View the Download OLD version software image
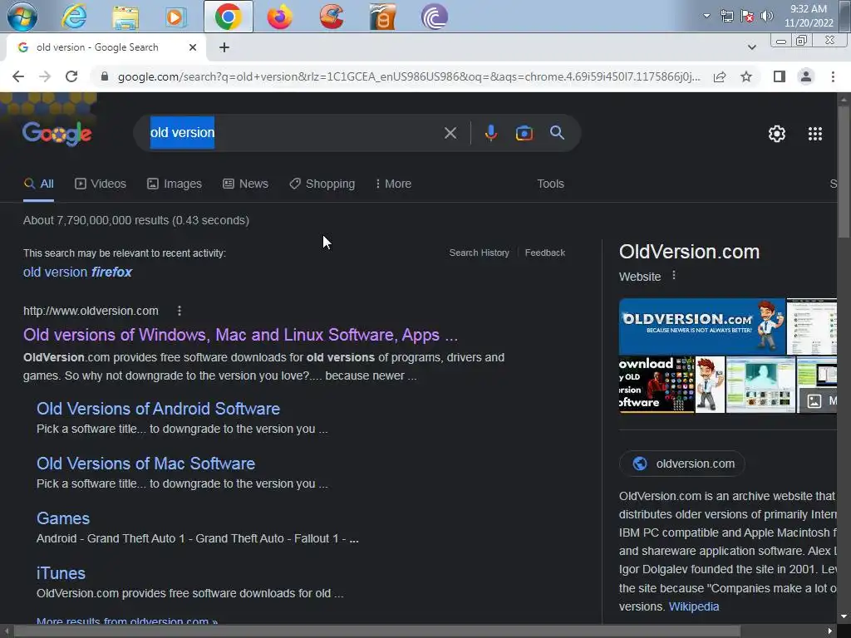This screenshot has width=851, height=638. 657,384
